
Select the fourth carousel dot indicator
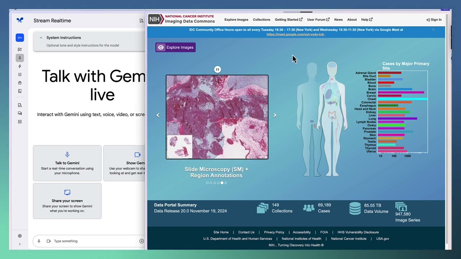pyautogui.click(x=218, y=183)
